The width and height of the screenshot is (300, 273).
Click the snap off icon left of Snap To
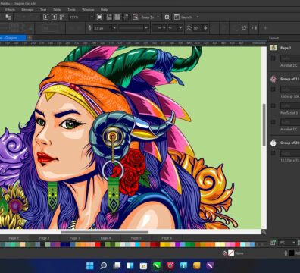pos(136,17)
